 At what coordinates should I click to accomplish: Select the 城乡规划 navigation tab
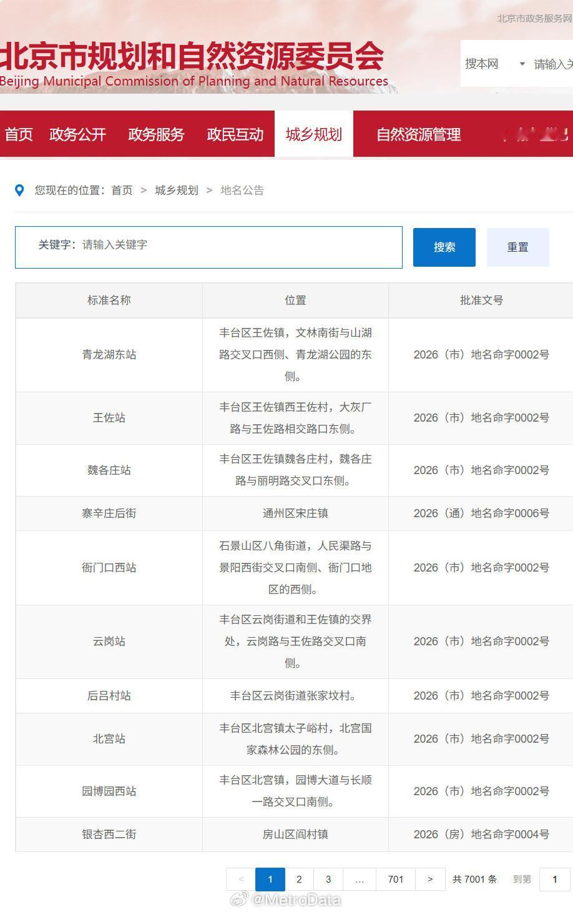click(x=314, y=134)
